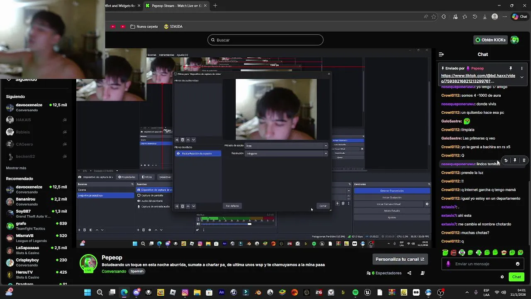The height and width of the screenshot is (299, 531).
Task: Open Spotify from taskbar
Action: (356, 292)
